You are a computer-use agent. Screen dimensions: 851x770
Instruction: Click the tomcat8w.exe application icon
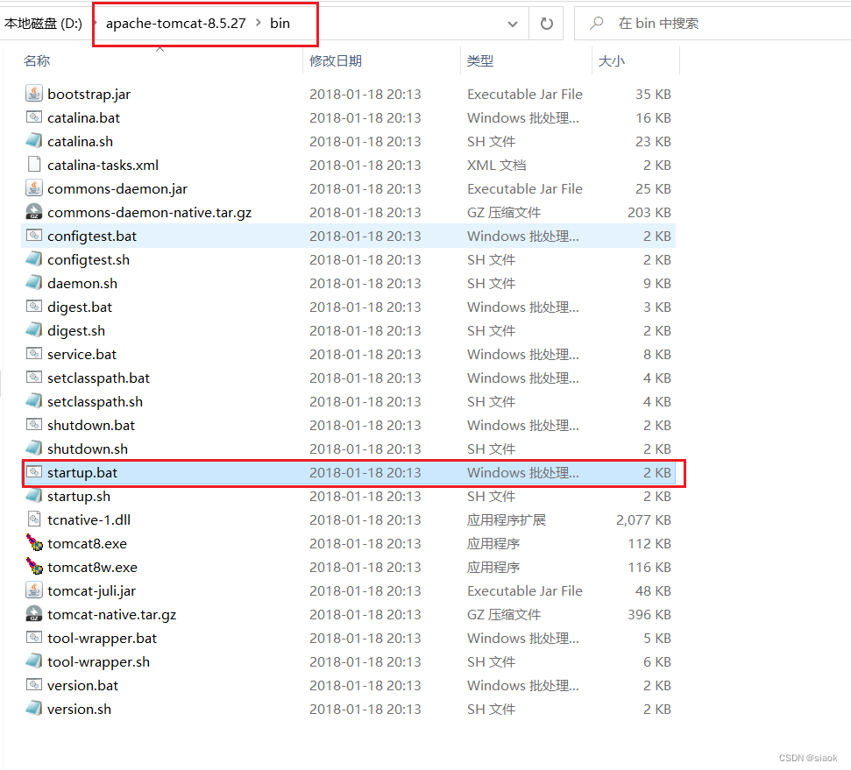click(x=33, y=567)
